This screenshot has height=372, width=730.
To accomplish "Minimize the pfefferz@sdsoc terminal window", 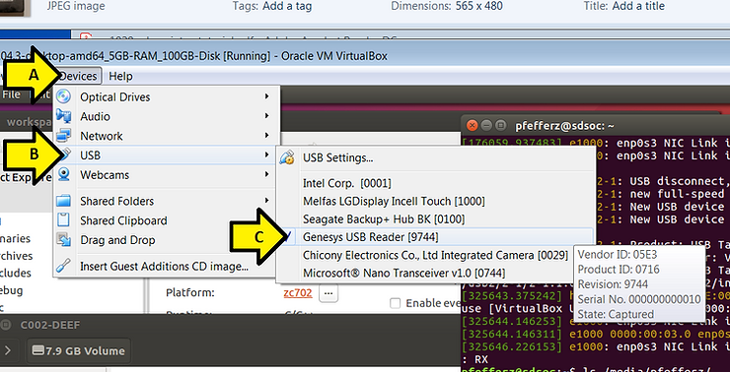I will (x=486, y=125).
